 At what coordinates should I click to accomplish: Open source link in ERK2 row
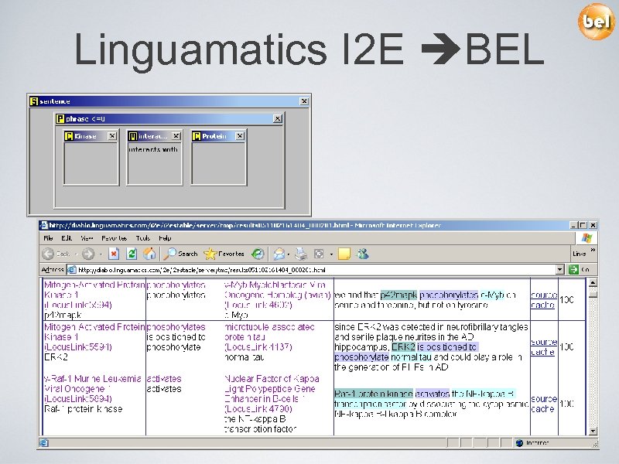544,342
